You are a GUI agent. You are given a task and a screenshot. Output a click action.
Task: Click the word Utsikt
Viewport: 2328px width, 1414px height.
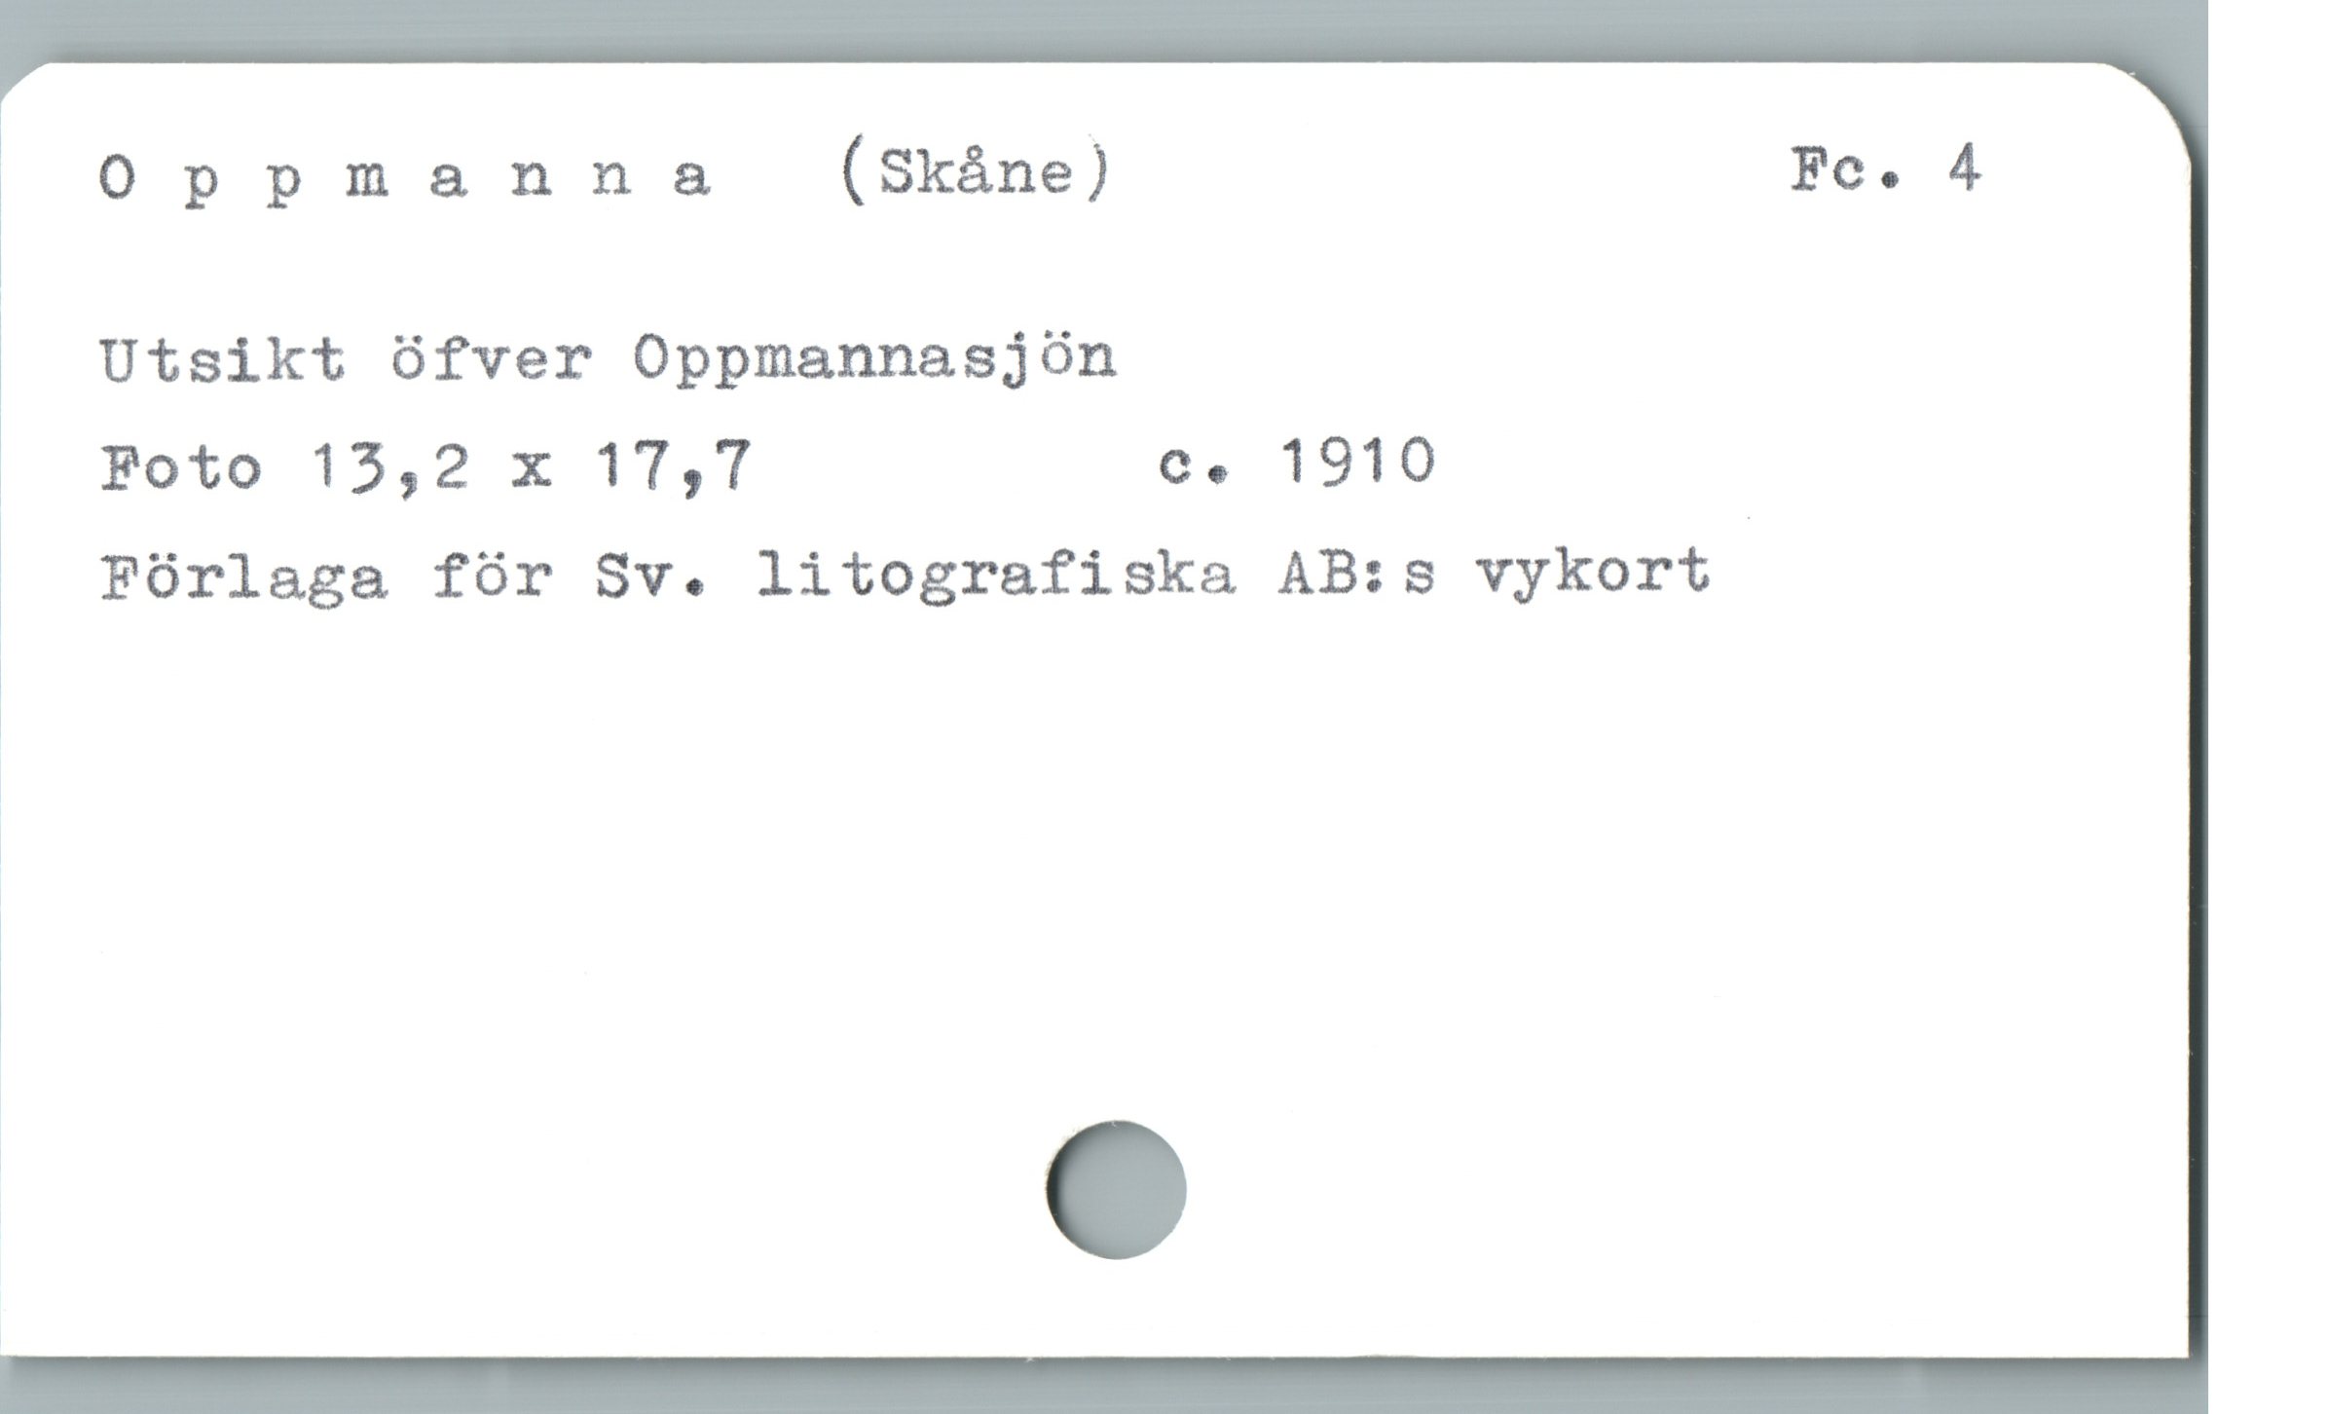pos(222,360)
